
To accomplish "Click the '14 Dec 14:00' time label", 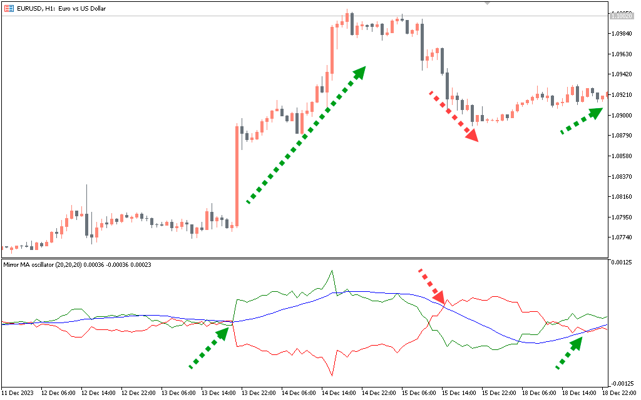I will (x=339, y=392).
